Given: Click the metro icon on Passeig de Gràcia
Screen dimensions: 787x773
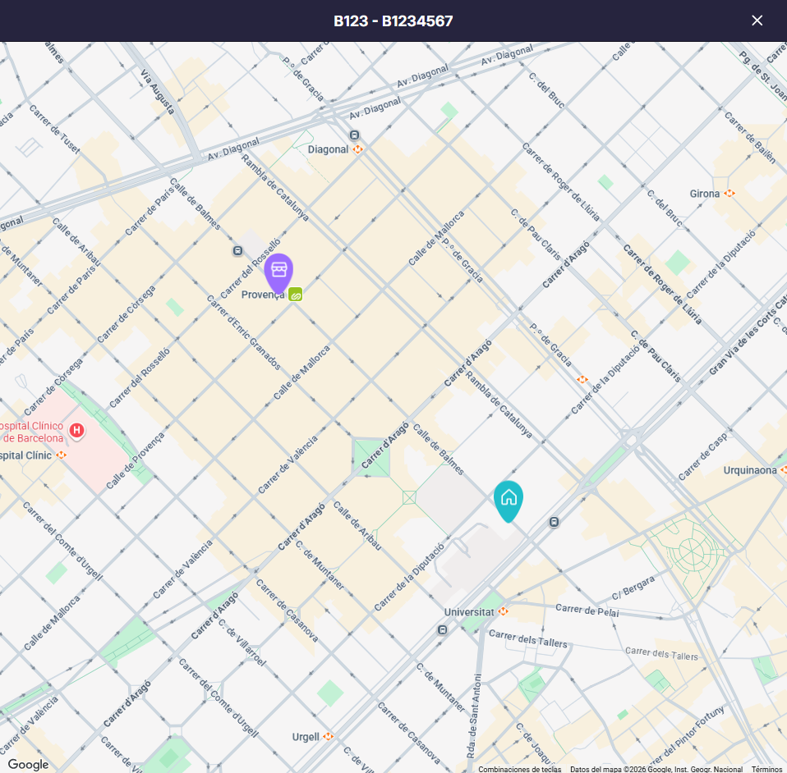Looking at the screenshot, I should [582, 379].
